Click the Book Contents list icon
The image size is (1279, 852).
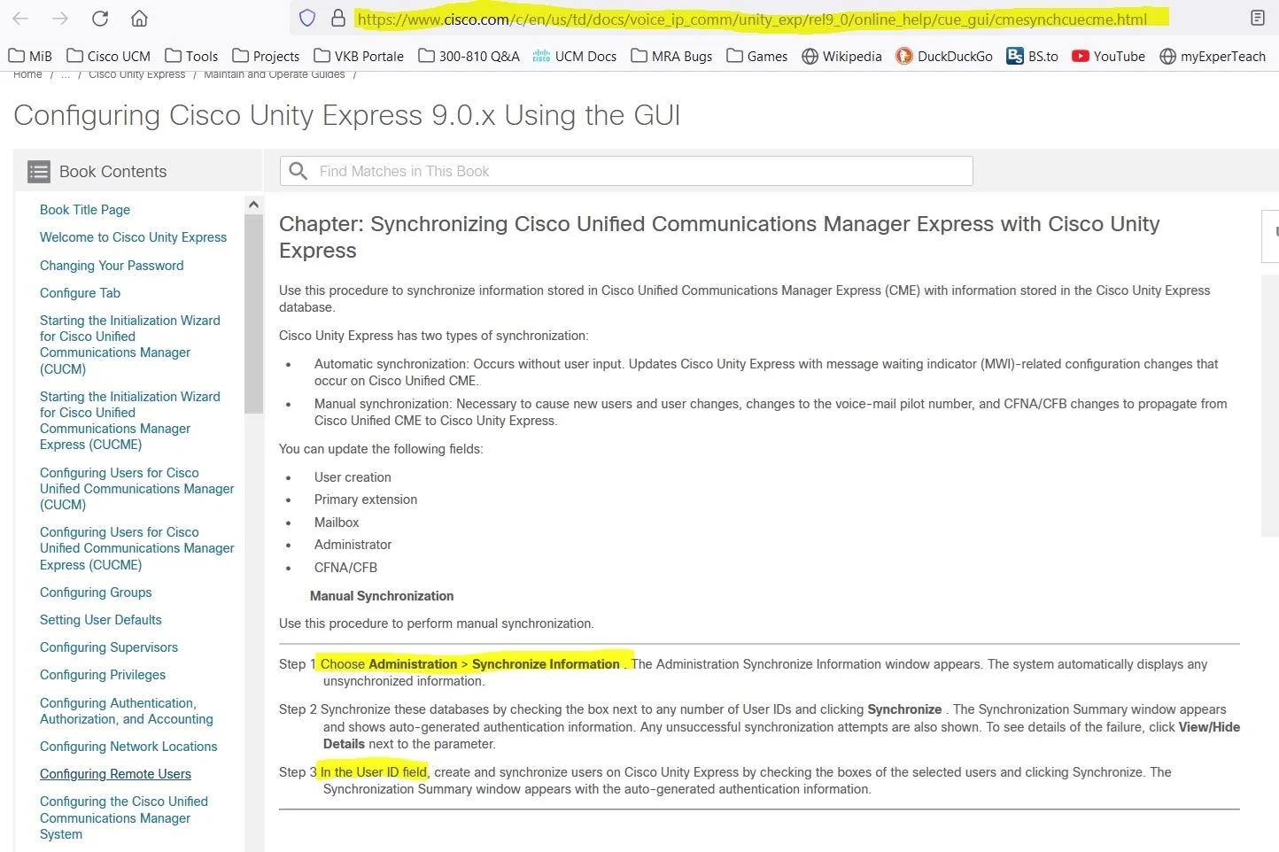[39, 172]
